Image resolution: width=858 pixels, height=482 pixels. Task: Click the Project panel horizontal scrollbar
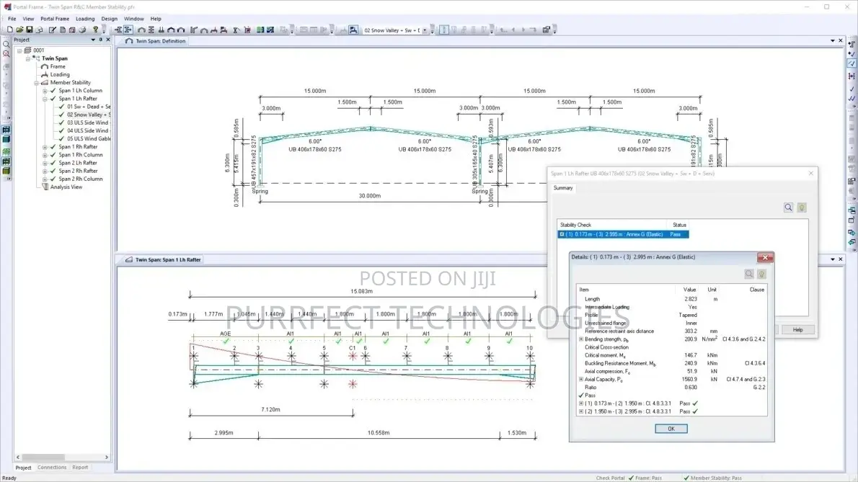pyautogui.click(x=43, y=458)
